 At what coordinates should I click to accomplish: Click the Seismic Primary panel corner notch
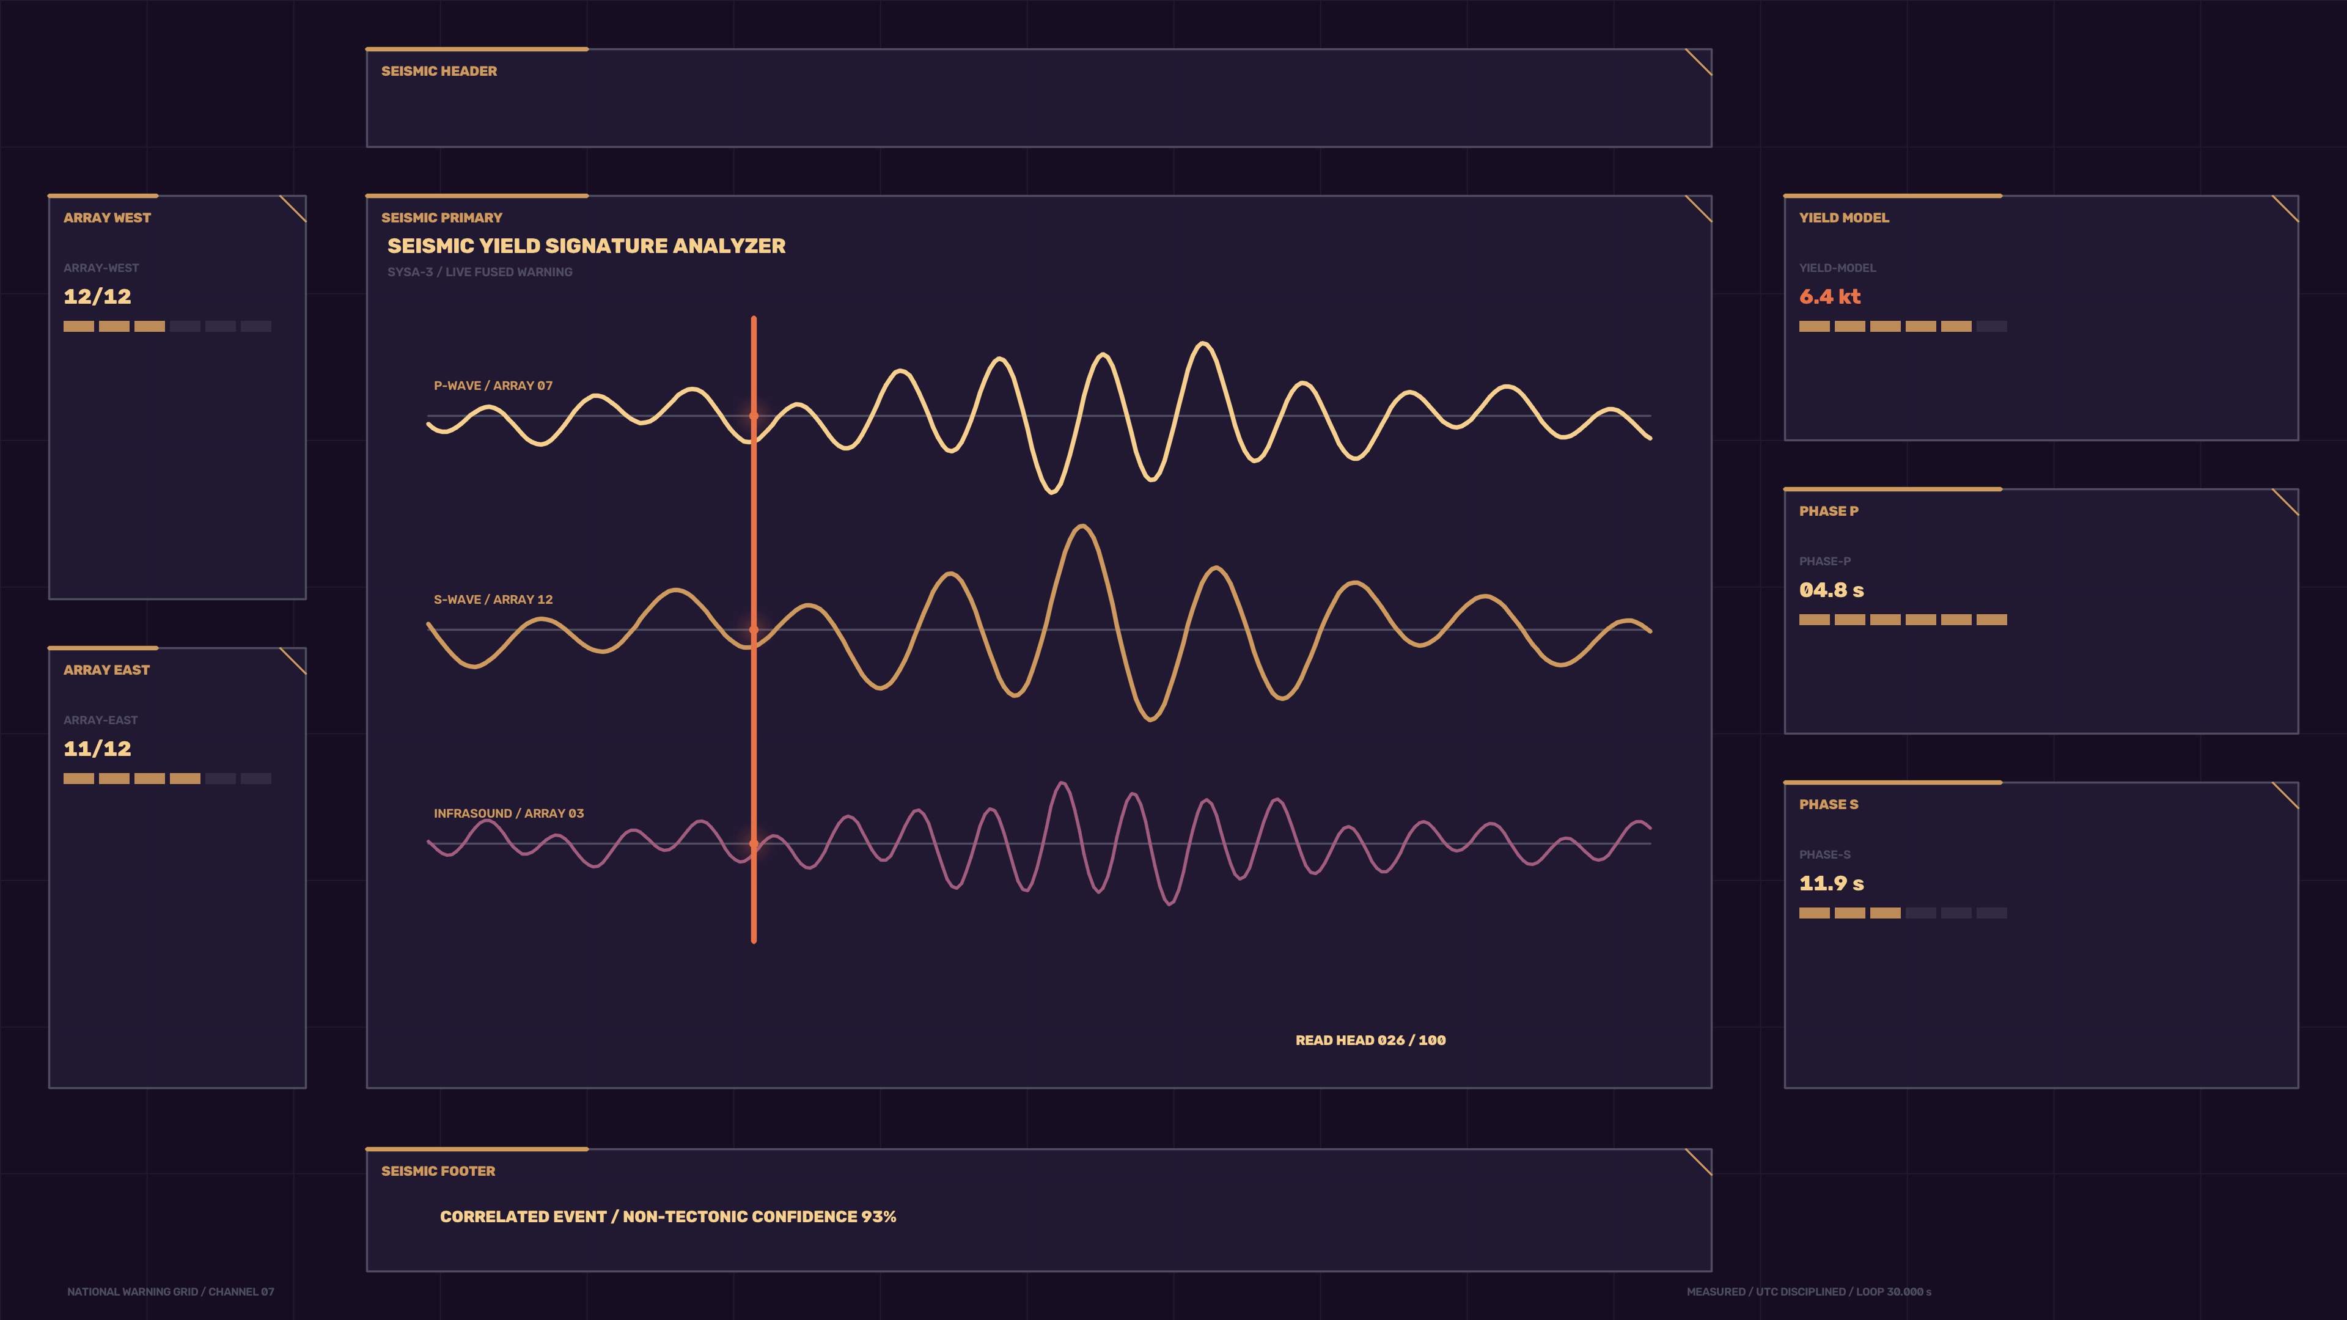click(1699, 210)
